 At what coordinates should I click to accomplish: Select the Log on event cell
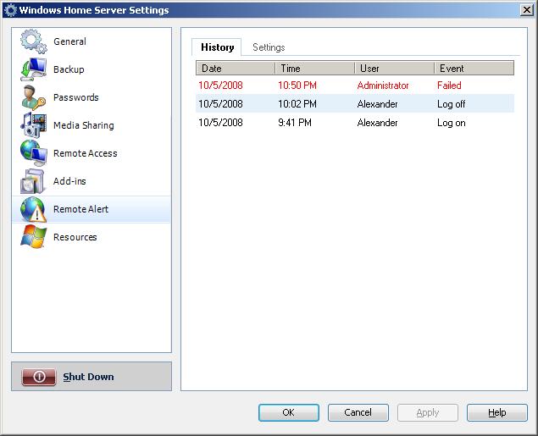452,123
